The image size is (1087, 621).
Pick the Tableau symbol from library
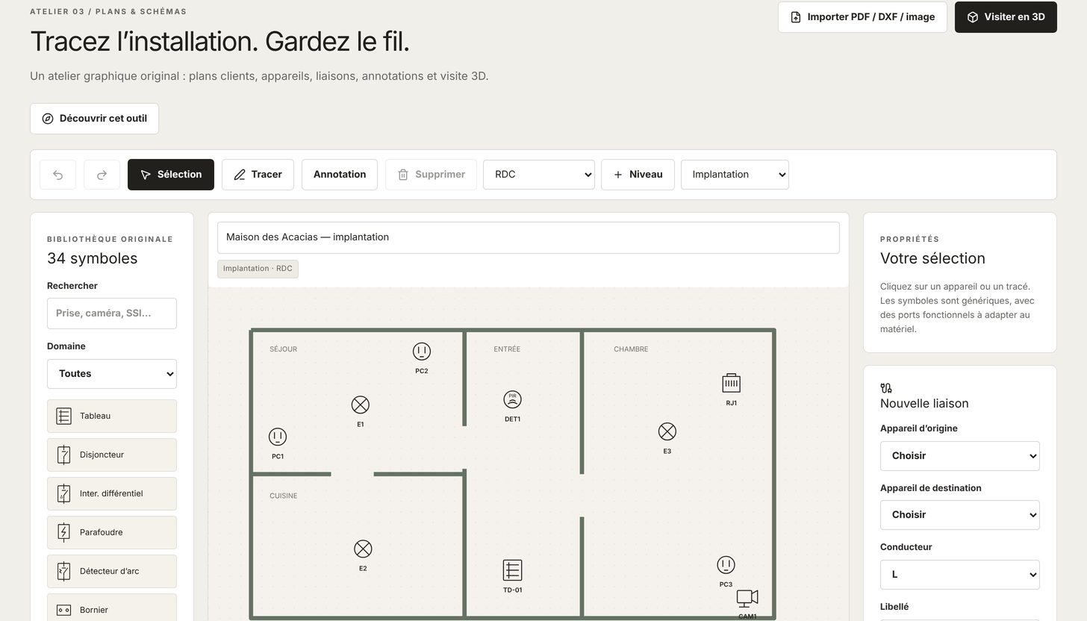[x=112, y=416]
